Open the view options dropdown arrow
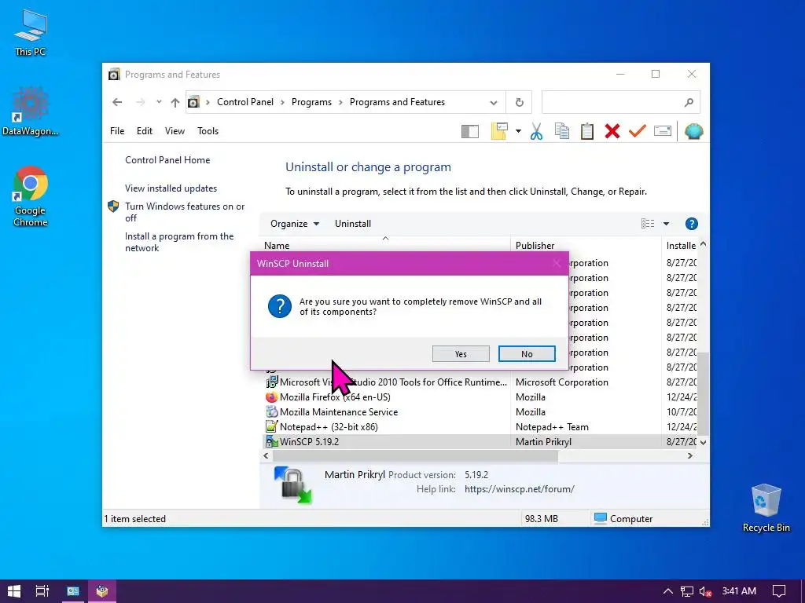The image size is (805, 603). point(666,224)
